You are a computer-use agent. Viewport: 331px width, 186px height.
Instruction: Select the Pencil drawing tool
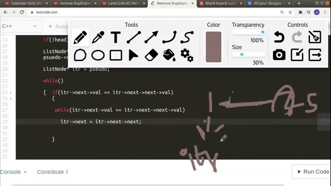coord(80,37)
